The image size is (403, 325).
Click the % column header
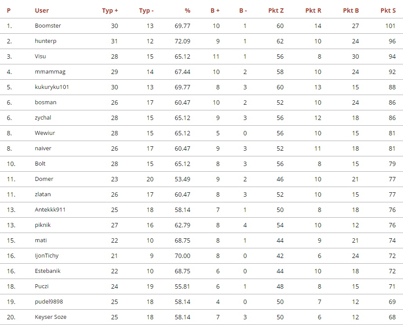pyautogui.click(x=187, y=11)
